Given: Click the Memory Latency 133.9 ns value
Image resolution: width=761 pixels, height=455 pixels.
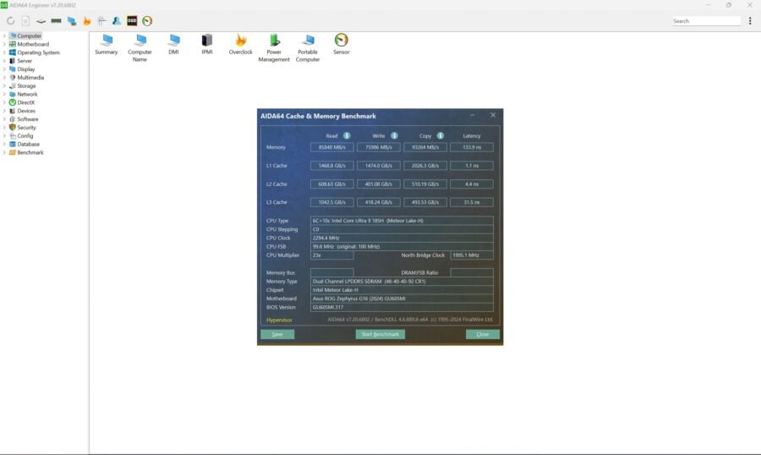Looking at the screenshot, I should (x=472, y=147).
